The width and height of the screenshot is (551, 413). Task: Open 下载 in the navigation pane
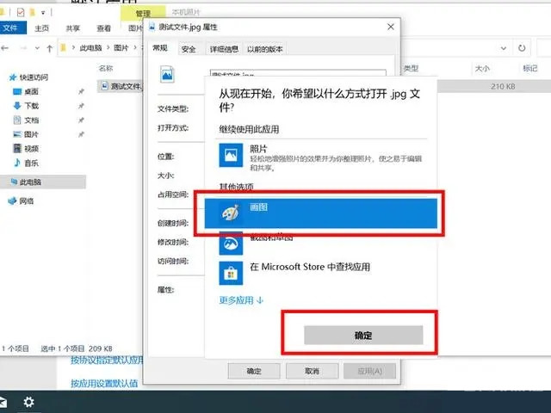click(31, 106)
